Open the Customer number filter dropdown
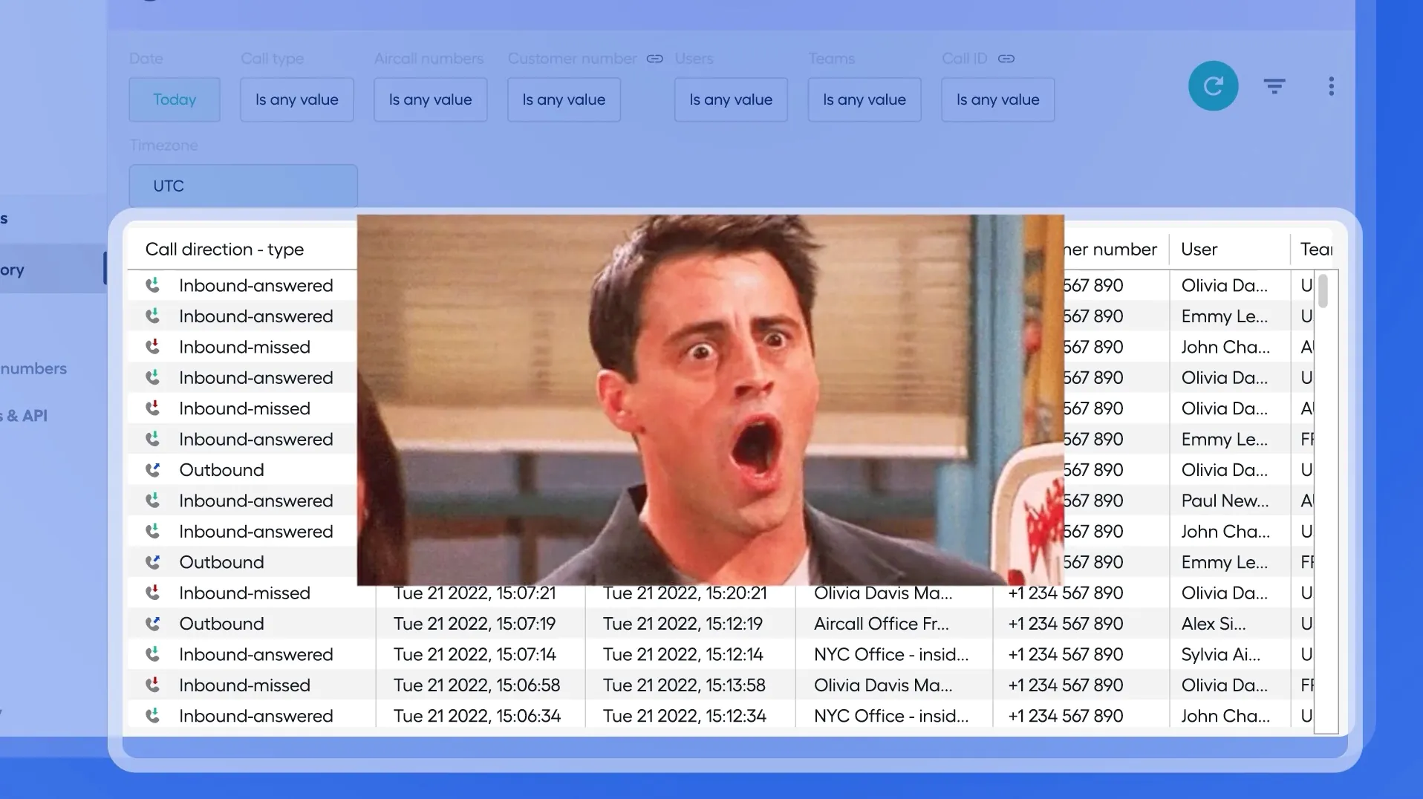The height and width of the screenshot is (799, 1423). pyautogui.click(x=564, y=100)
